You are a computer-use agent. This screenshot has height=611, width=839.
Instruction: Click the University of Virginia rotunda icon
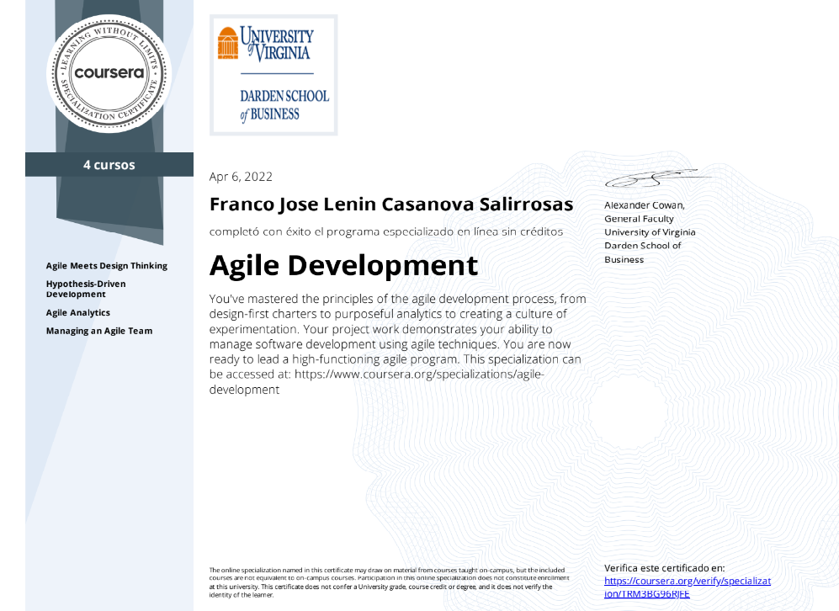click(227, 43)
